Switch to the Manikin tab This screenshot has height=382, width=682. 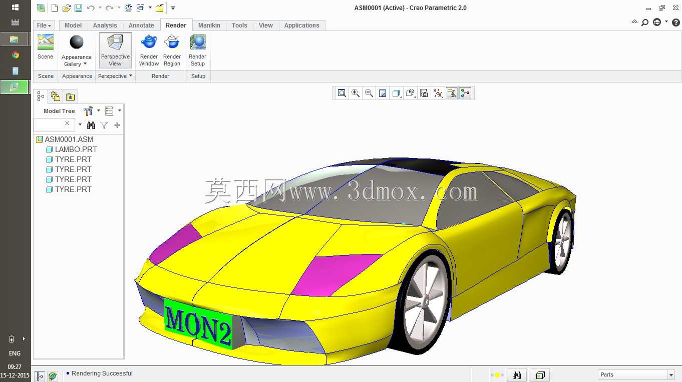(x=209, y=25)
